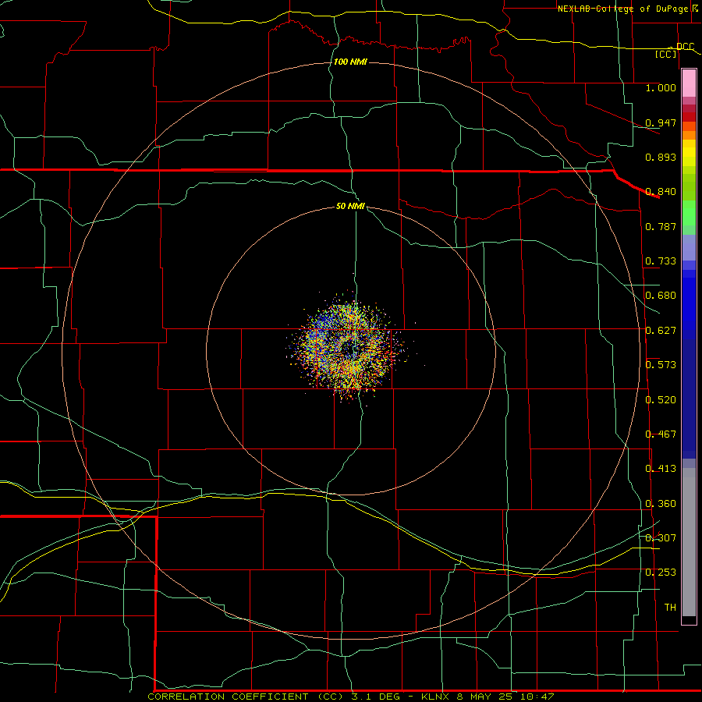Click the Correlation Coefficient caption at bottom

coord(350,697)
